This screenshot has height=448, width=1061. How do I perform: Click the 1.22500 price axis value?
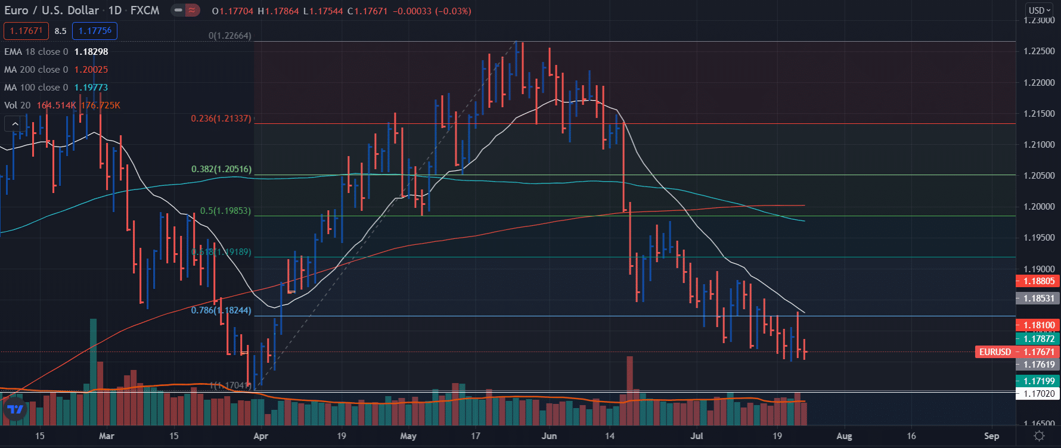coord(1039,51)
